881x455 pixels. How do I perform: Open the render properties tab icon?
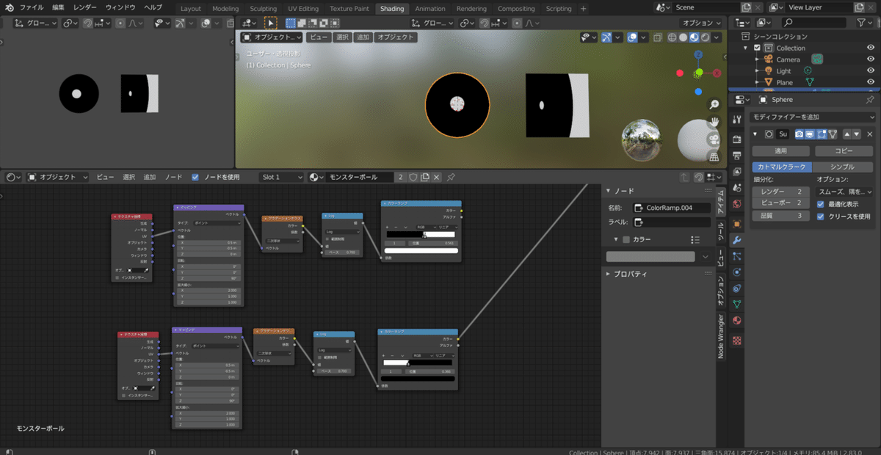coord(737,139)
